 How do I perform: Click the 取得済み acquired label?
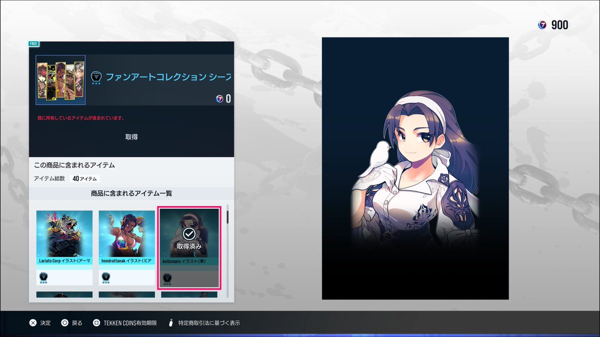click(x=189, y=246)
